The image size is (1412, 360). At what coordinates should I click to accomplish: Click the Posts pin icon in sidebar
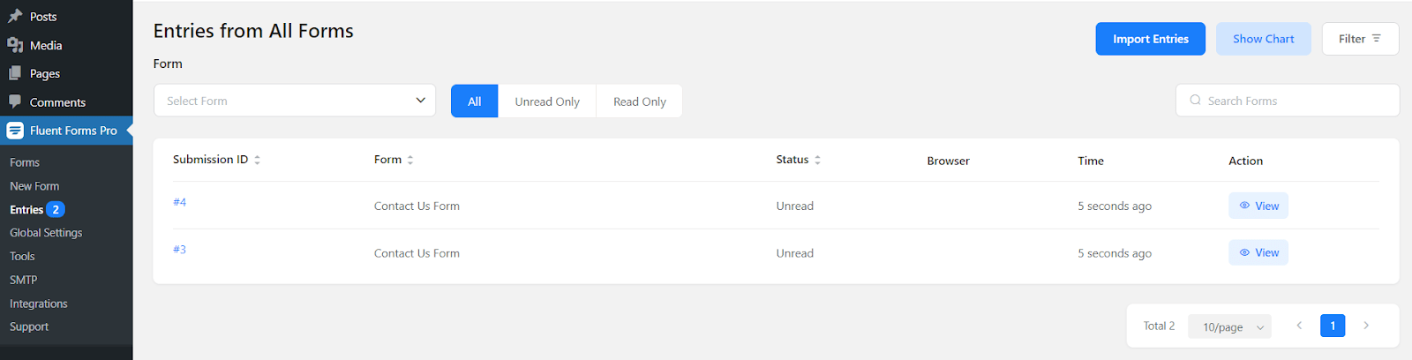[15, 16]
